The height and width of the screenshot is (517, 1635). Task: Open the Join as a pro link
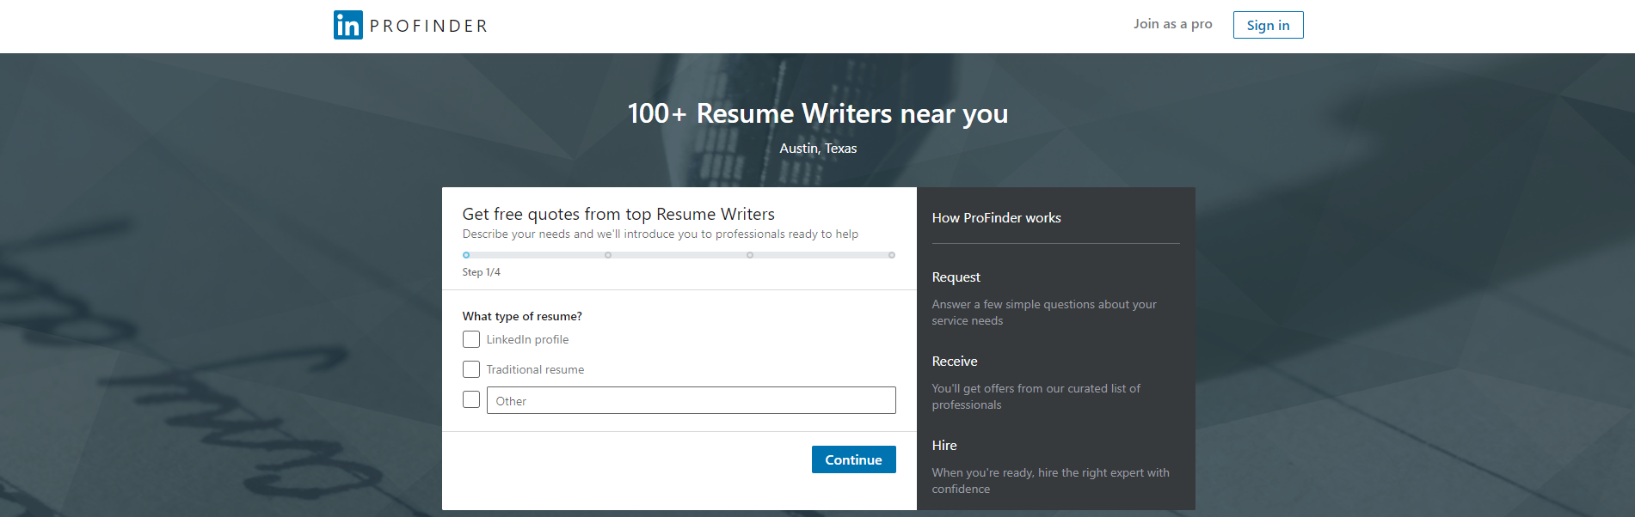[1172, 24]
